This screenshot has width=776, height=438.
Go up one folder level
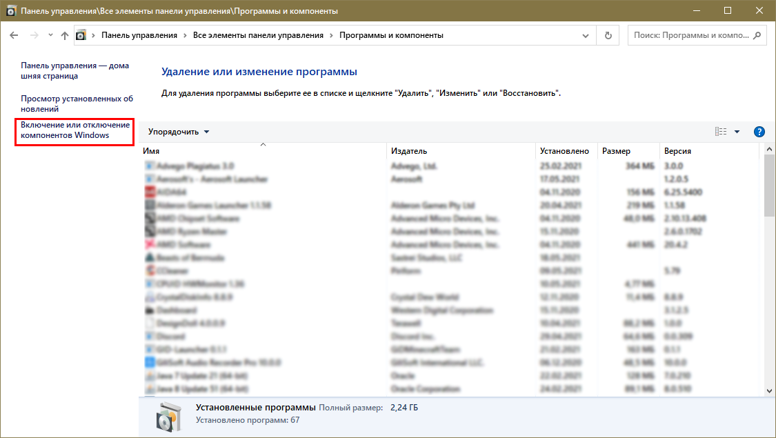[x=65, y=35]
